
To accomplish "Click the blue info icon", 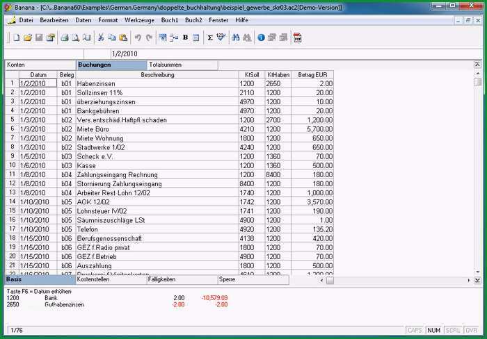I will pos(261,38).
